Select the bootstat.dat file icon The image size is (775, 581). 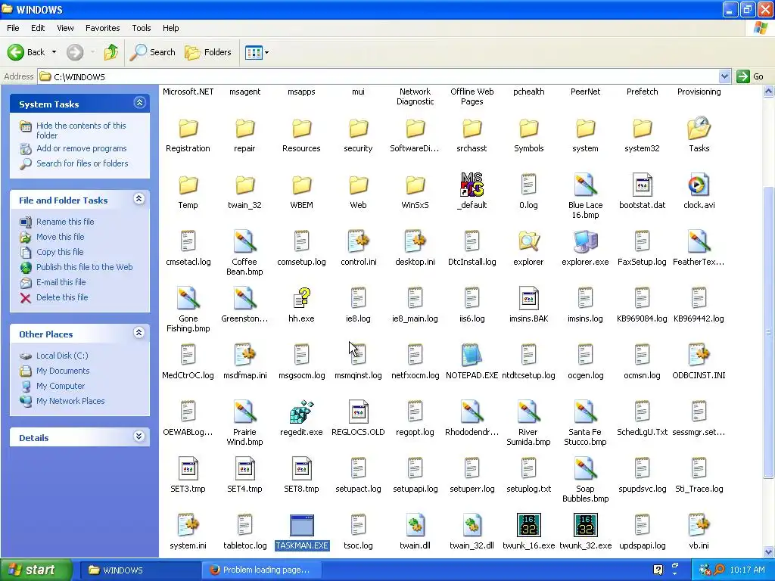point(642,185)
